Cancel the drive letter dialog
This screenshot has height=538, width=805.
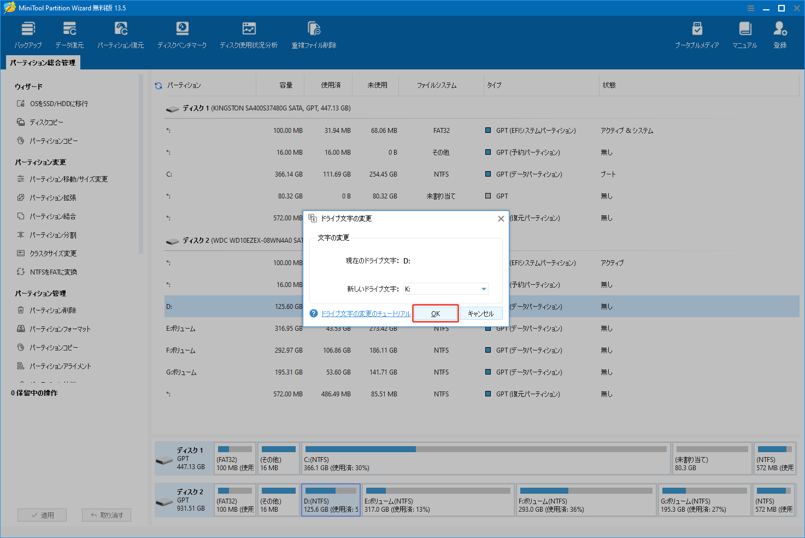[481, 313]
